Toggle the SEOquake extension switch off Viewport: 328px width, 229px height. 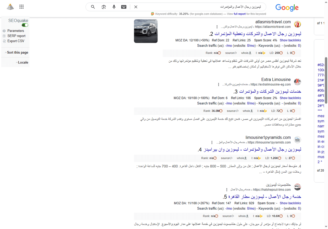pos(25,25)
